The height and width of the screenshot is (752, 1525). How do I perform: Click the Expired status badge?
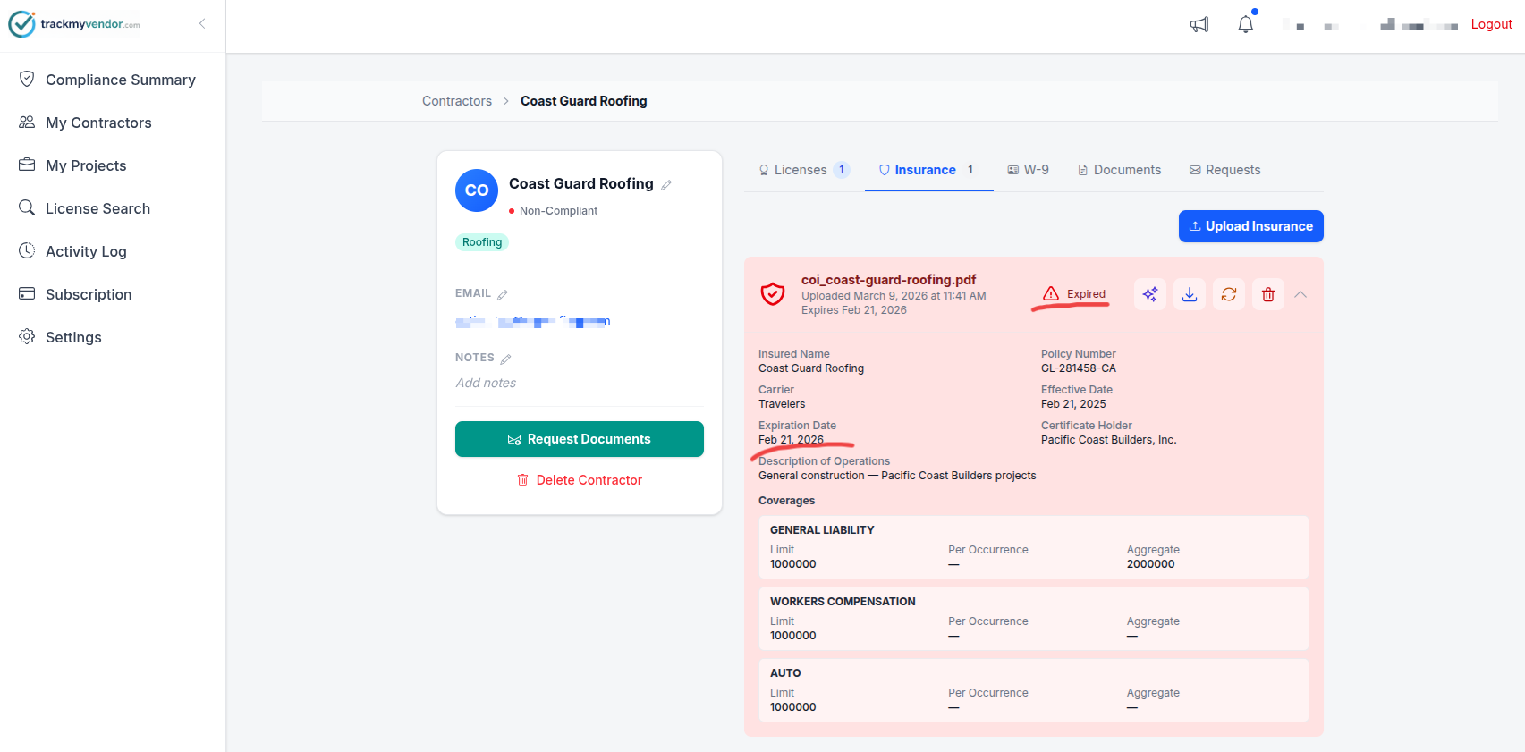(1074, 294)
